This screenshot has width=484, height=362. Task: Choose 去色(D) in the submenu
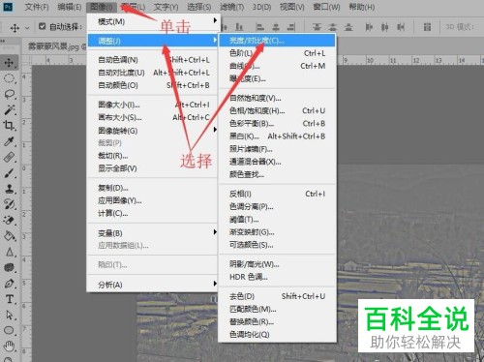pos(277,296)
